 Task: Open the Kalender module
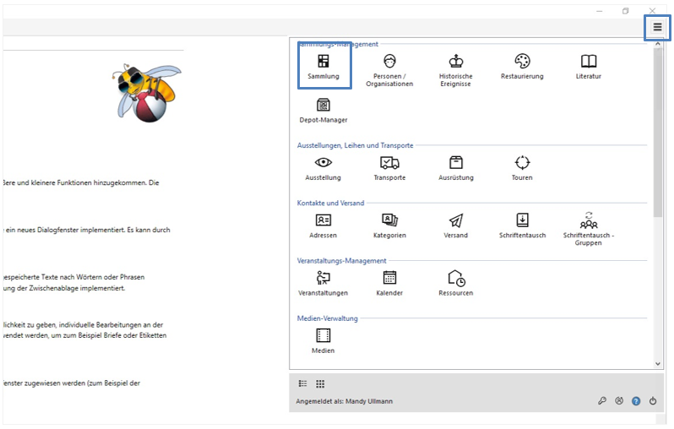click(x=389, y=282)
